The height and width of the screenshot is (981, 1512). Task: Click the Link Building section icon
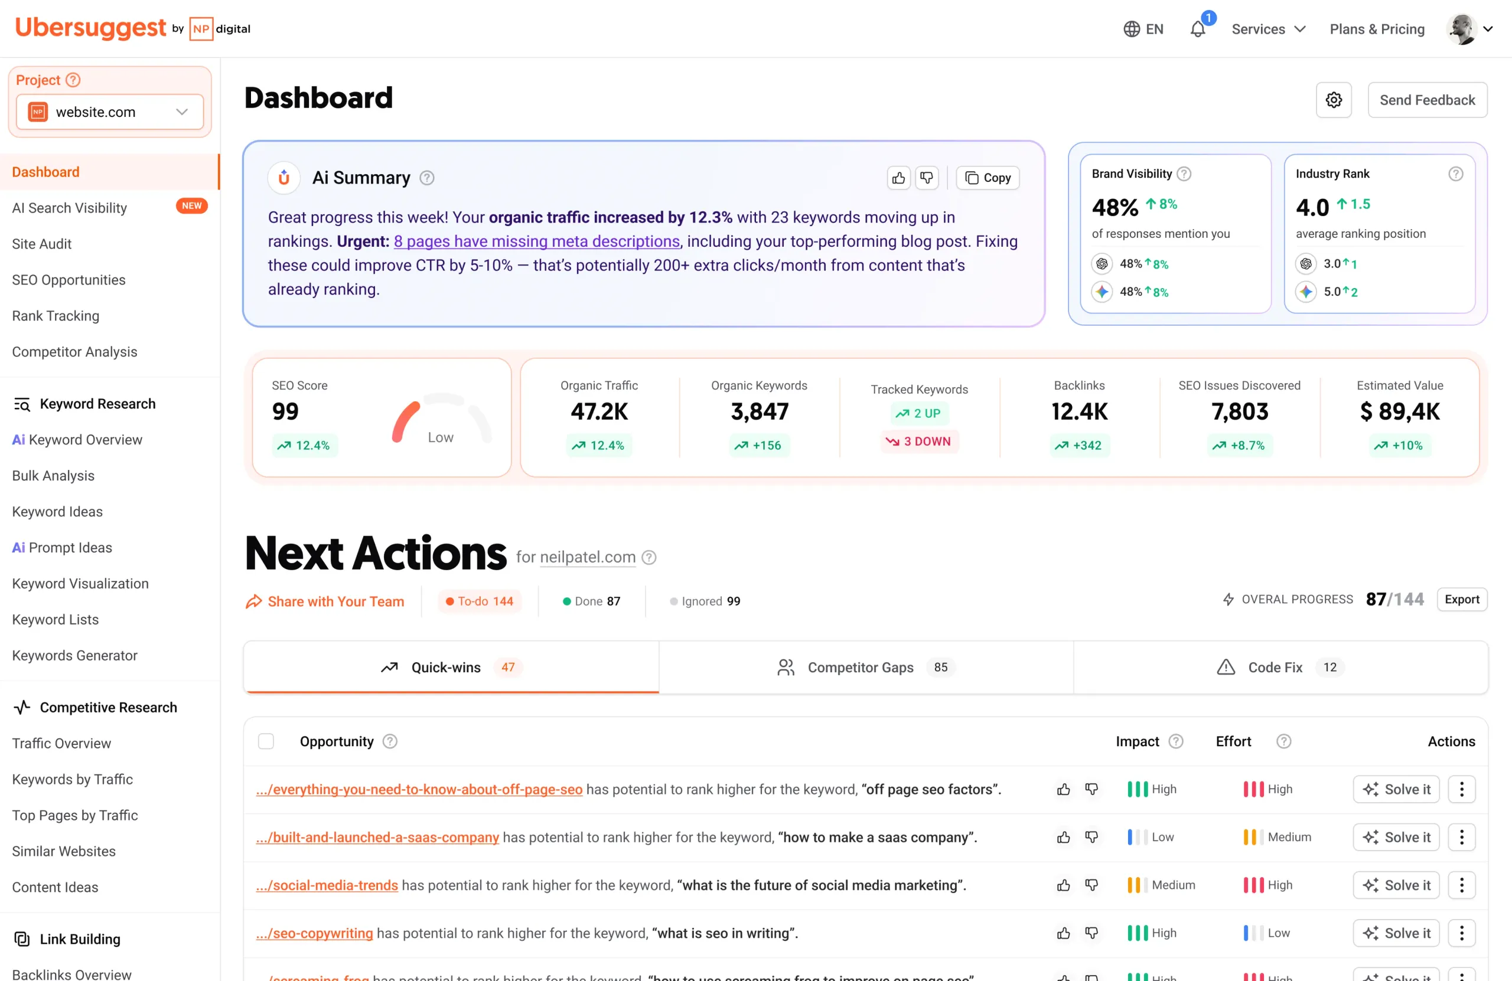click(22, 939)
